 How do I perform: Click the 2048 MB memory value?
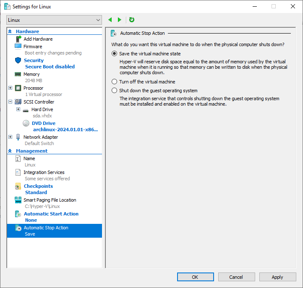34,80
